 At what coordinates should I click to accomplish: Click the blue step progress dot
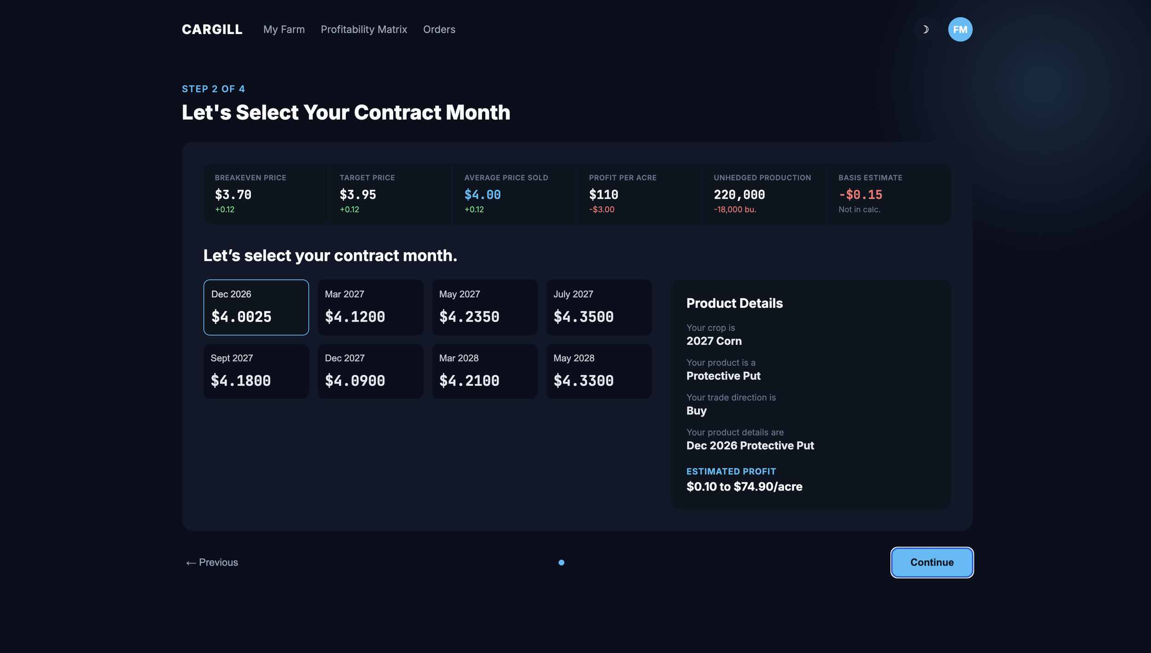[x=561, y=562]
